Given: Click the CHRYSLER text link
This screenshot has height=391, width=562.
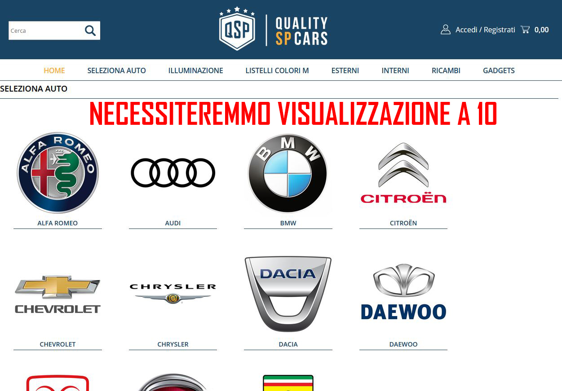Looking at the screenshot, I should coord(173,344).
